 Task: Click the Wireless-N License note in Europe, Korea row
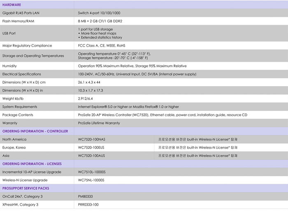coord(198,148)
